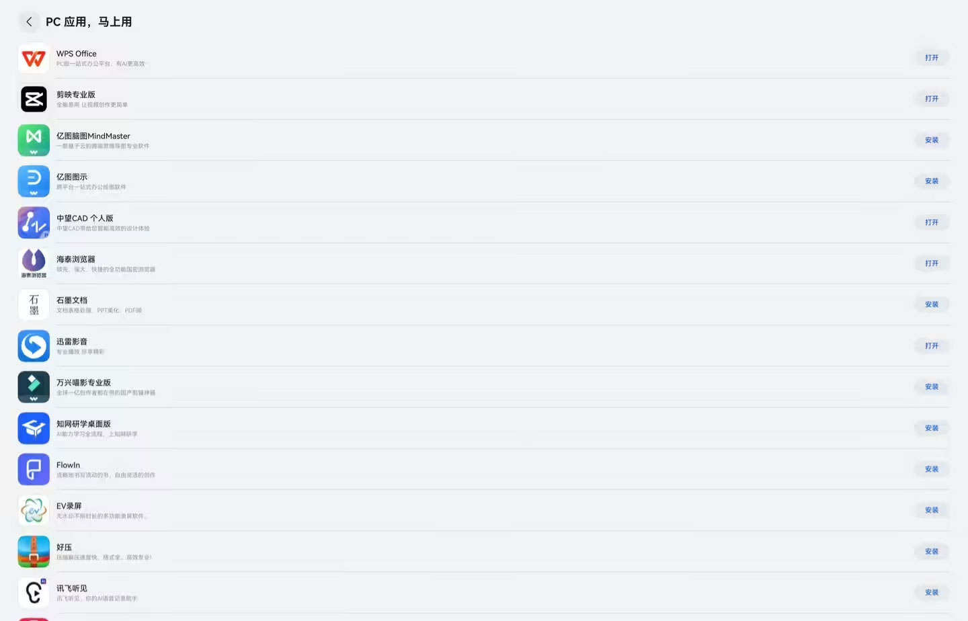The width and height of the screenshot is (968, 621).
Task: Click the 讯飞听见 app name text
Action: (72, 589)
